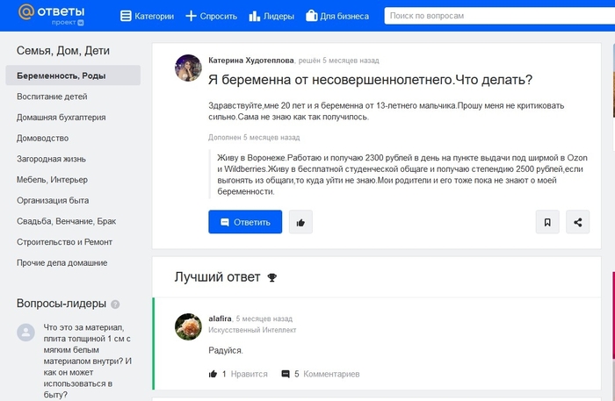Viewport: 615px width, 401px height.
Task: Open Воспитание детей category
Action: [x=52, y=97]
